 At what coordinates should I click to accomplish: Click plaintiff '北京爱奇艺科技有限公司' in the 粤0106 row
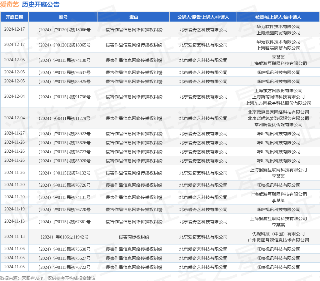click(203, 237)
